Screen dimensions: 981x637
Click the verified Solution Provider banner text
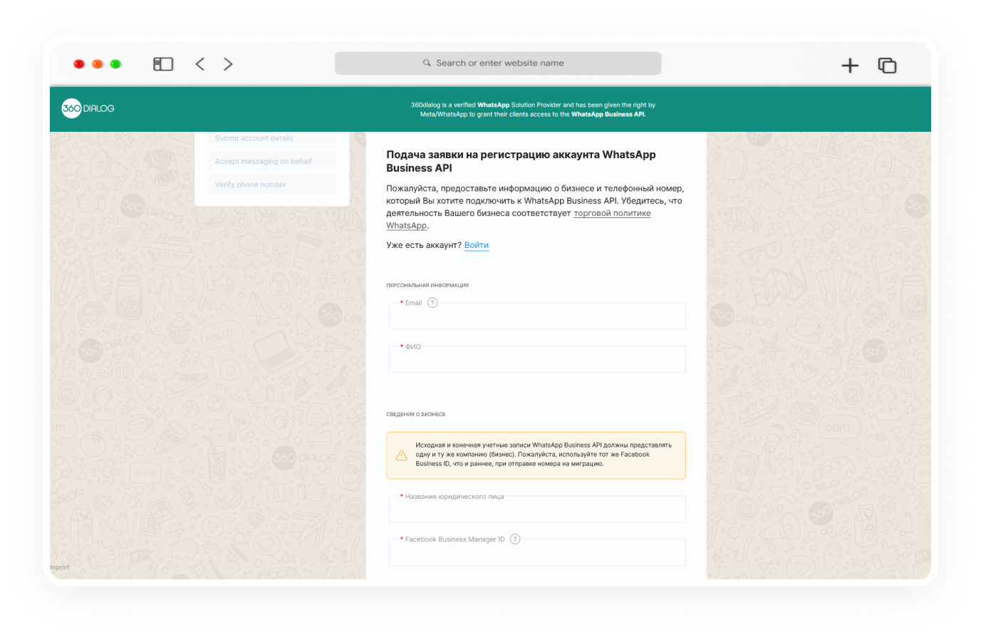coord(533,109)
